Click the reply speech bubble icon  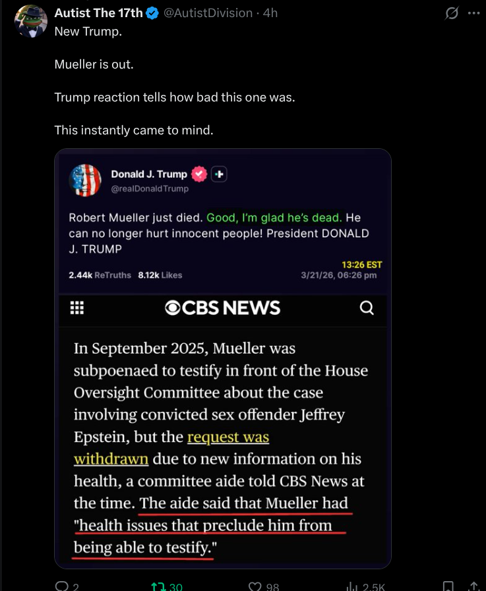click(63, 586)
